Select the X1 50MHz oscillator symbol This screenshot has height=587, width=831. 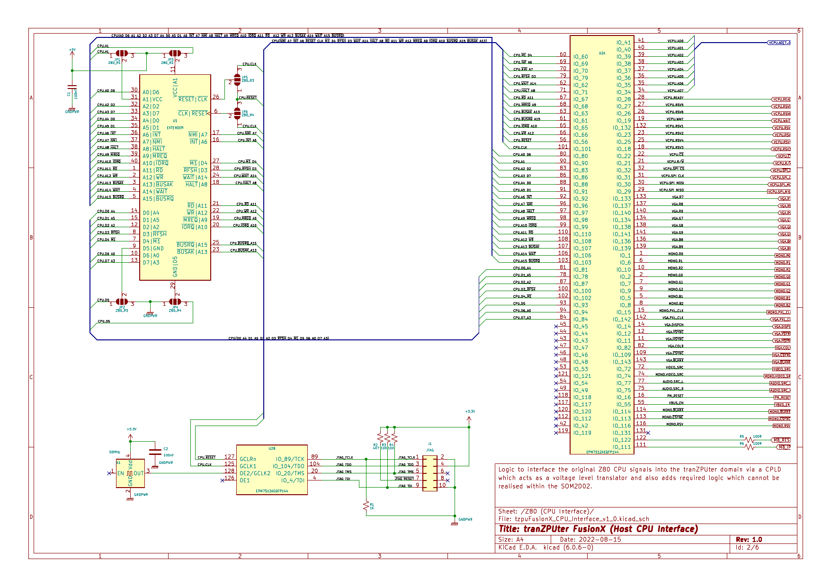pos(130,473)
